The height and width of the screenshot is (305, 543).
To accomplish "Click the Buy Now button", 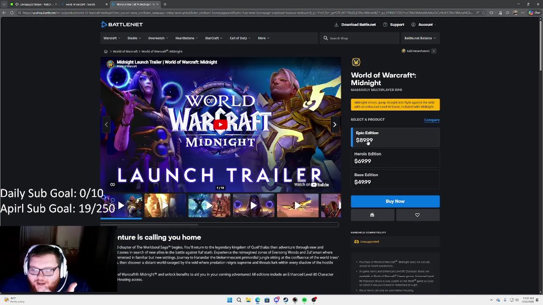I will (395, 201).
